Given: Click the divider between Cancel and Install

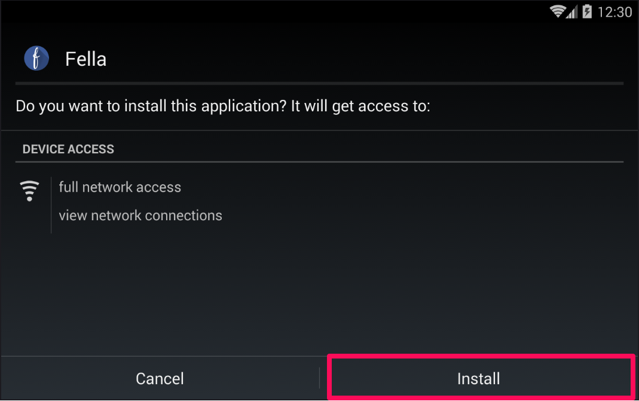Looking at the screenshot, I should 319,378.
